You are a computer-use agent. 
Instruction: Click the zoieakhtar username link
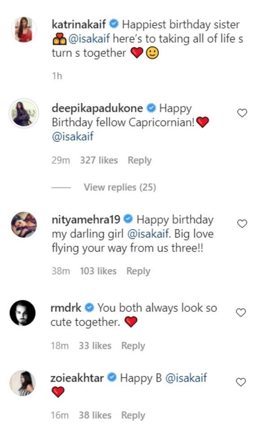pos(78,378)
